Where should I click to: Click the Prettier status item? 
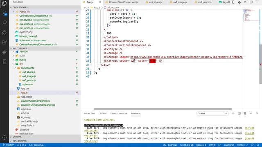point(242,145)
